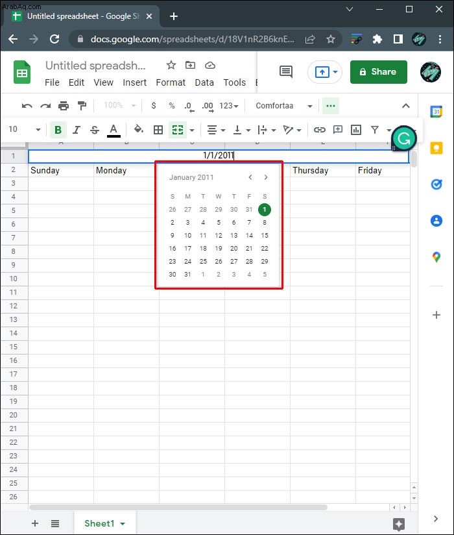Toggle bold formatting
The height and width of the screenshot is (535, 454).
58,130
